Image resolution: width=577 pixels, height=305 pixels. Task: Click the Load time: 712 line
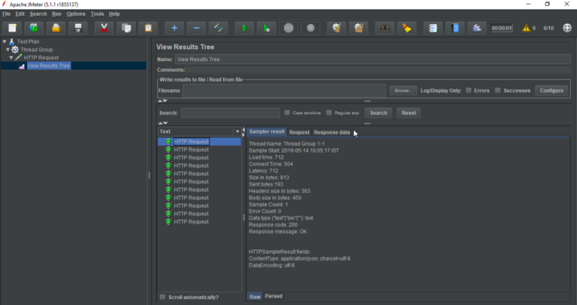tap(266, 157)
